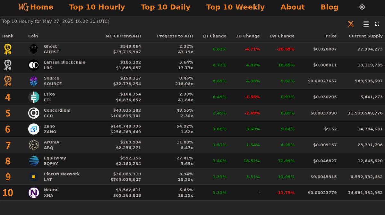Click the Concordium coin logo
Image resolution: width=385 pixels, height=215 pixels.
pos(34,113)
